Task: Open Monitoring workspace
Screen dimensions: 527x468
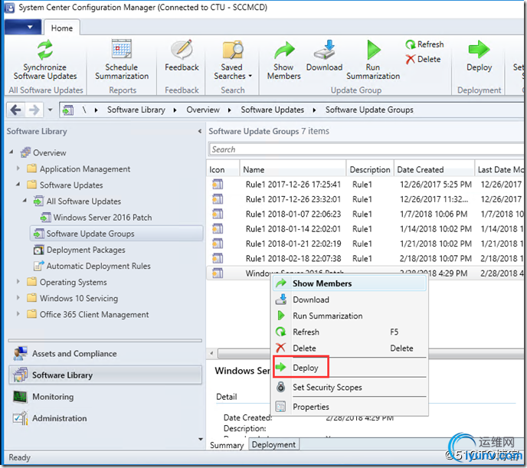Action: (x=105, y=397)
